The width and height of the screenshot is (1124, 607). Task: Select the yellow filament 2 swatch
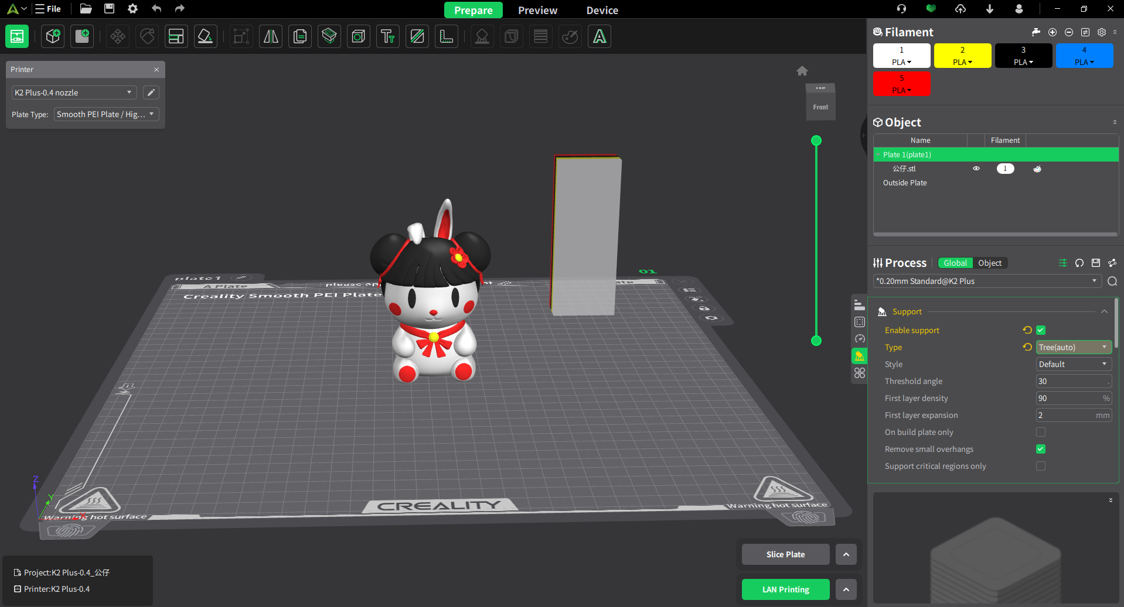click(962, 56)
